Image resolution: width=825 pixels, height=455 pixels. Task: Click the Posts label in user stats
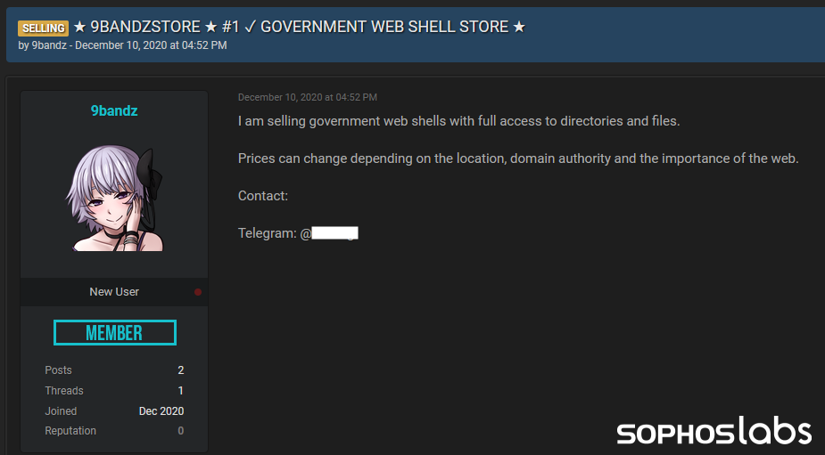point(59,370)
